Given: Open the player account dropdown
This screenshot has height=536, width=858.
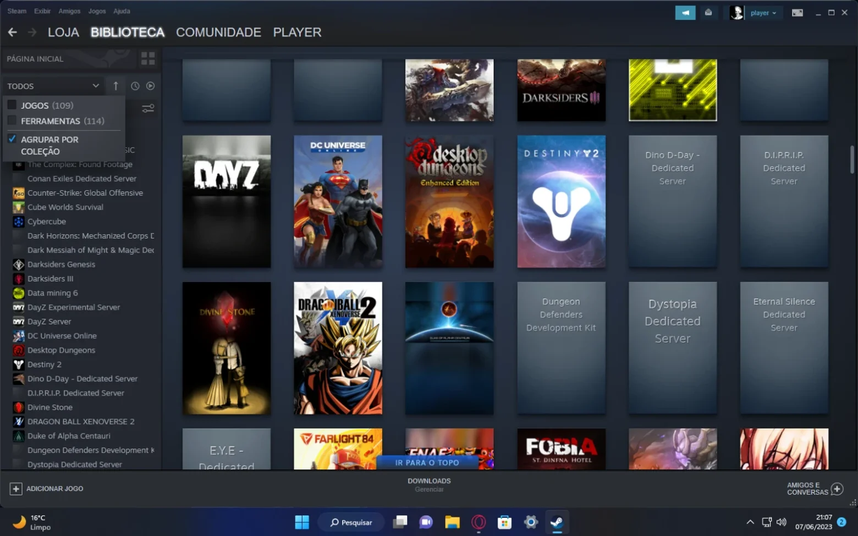Looking at the screenshot, I should [755, 13].
